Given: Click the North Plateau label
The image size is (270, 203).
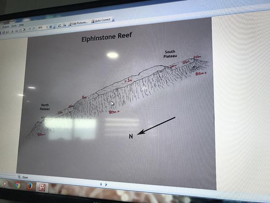Looking at the screenshot, I should 45,107.
